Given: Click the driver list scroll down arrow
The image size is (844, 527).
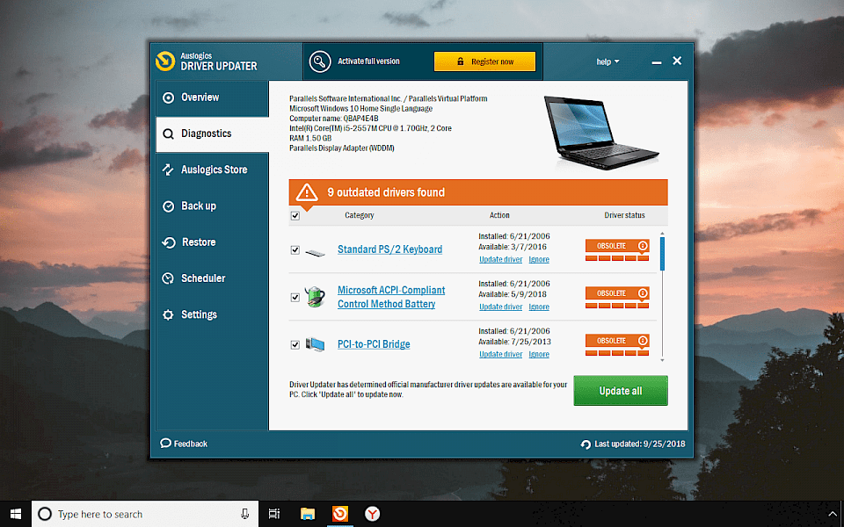Looking at the screenshot, I should coord(662,360).
